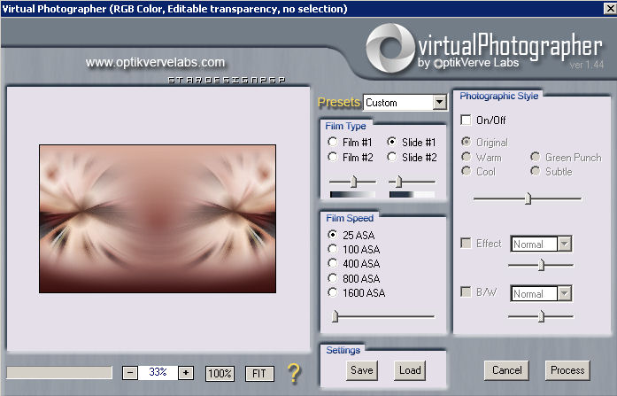Set preview zoom to 100%
The width and height of the screenshot is (617, 396).
[x=220, y=373]
